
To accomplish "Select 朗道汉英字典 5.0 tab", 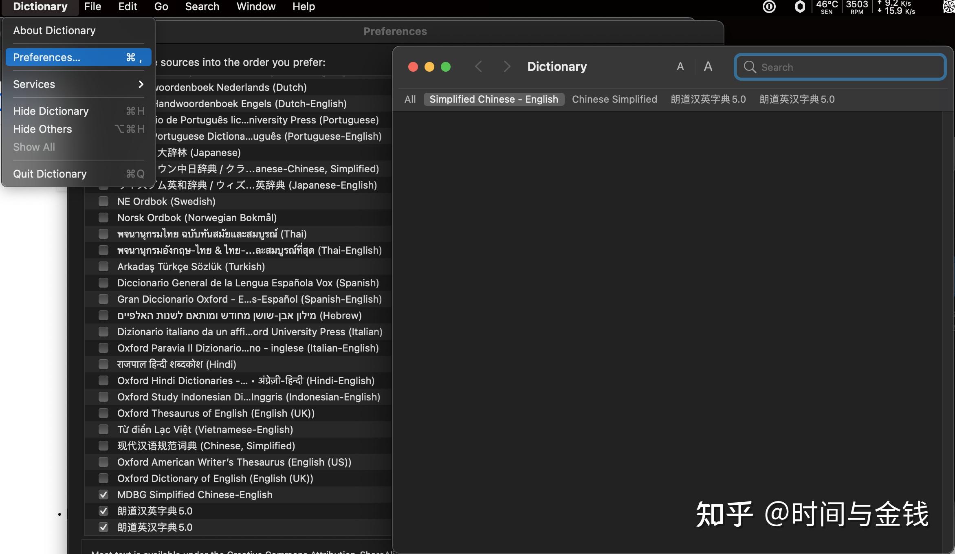I will (708, 99).
